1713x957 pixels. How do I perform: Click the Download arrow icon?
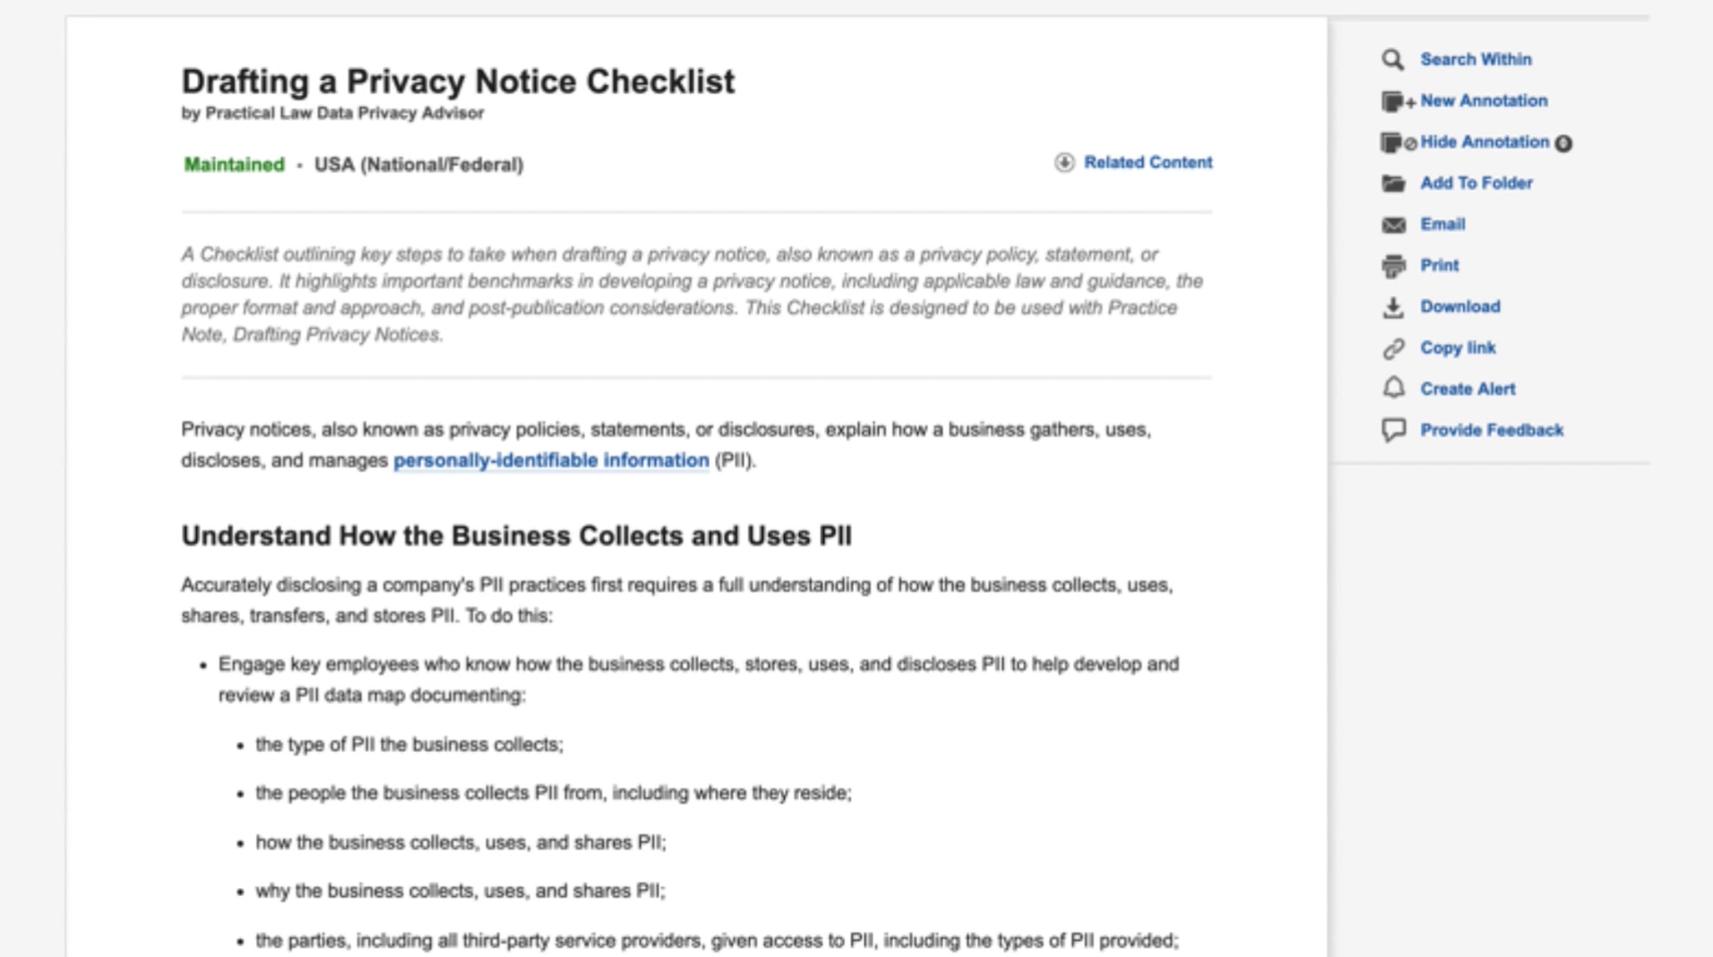(1393, 307)
